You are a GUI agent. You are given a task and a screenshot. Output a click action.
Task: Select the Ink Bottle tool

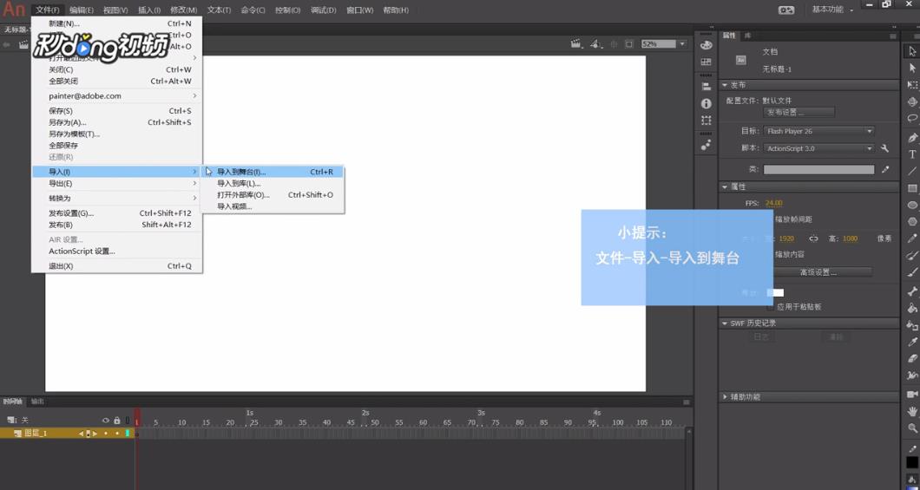912,325
